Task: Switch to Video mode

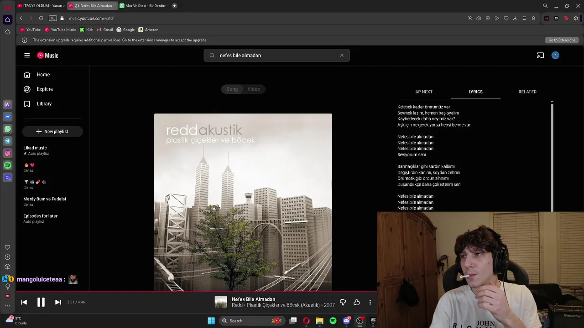Action: [254, 89]
